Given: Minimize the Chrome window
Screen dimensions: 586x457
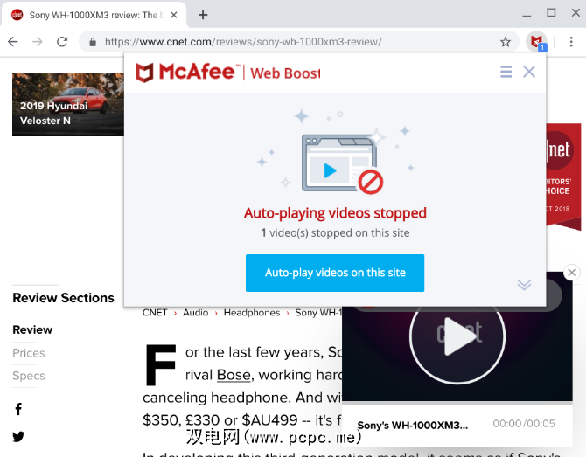Looking at the screenshot, I should click(527, 15).
